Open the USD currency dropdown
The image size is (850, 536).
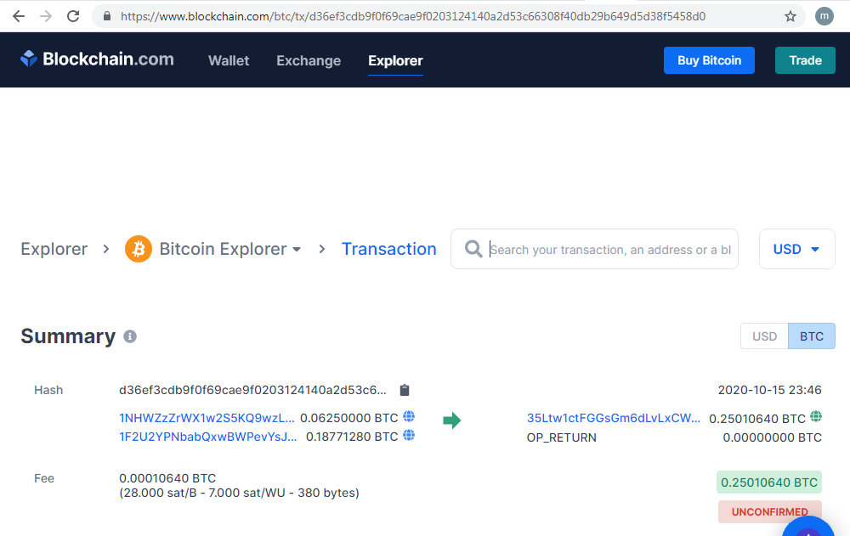[797, 249]
